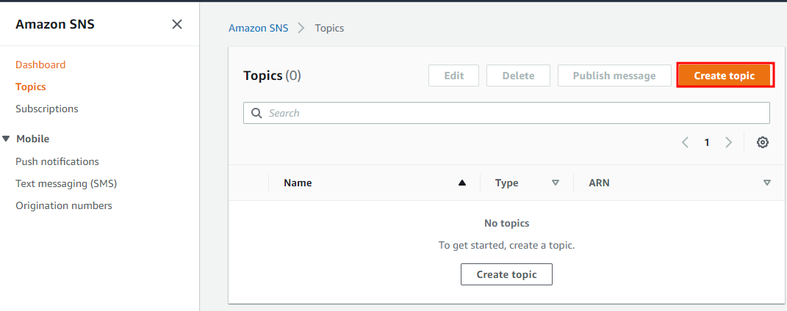The image size is (787, 311).
Task: Follow Amazon SNS breadcrumb link
Action: [x=259, y=28]
